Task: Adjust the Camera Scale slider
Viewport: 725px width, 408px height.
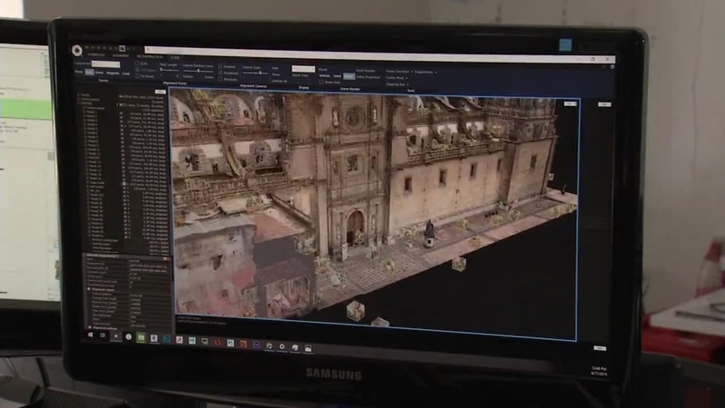Action: pos(256,73)
